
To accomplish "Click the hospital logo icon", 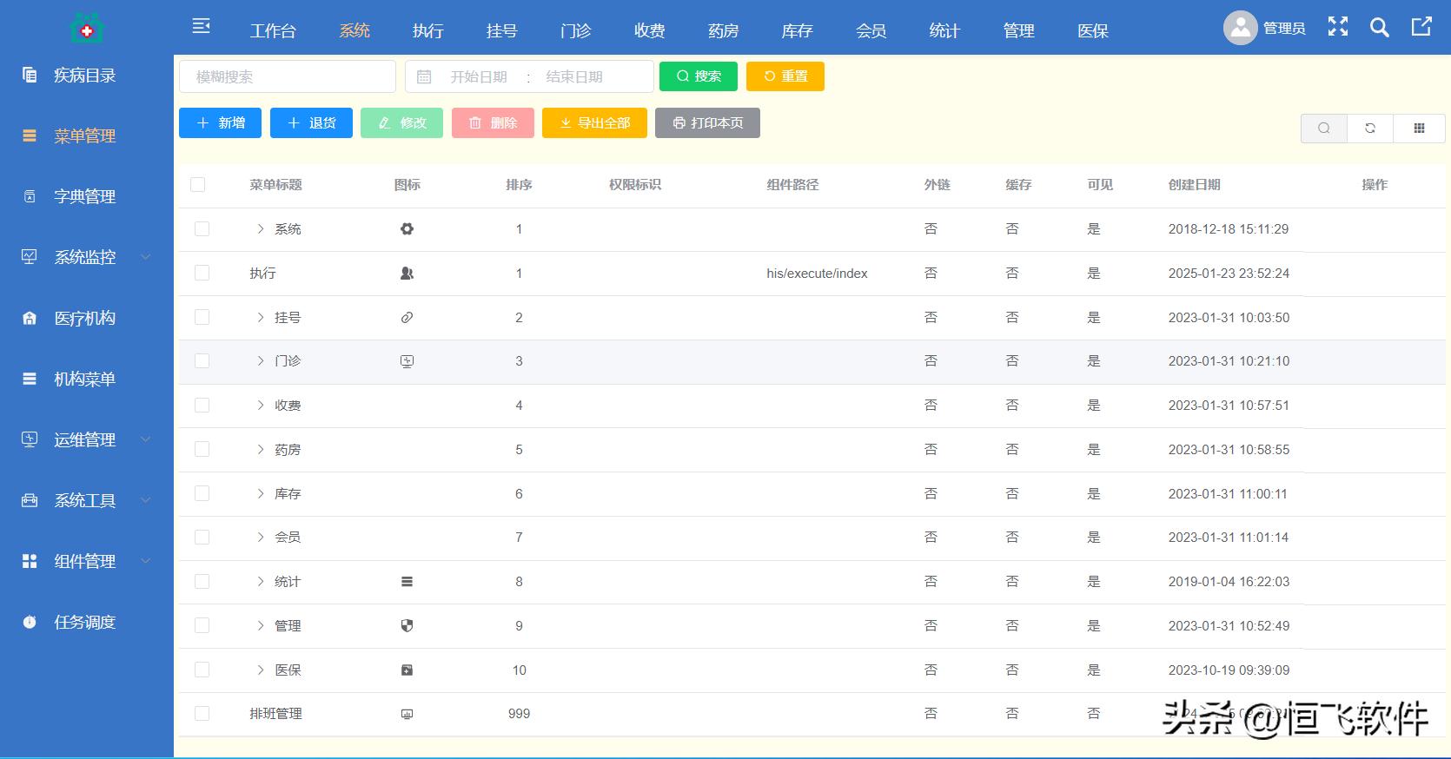I will [87, 29].
